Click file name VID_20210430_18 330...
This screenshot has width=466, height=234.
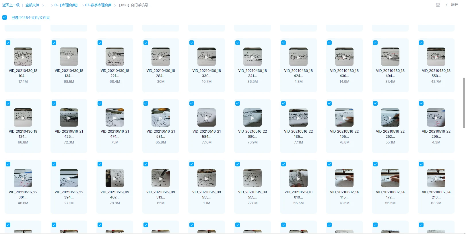[207, 73]
